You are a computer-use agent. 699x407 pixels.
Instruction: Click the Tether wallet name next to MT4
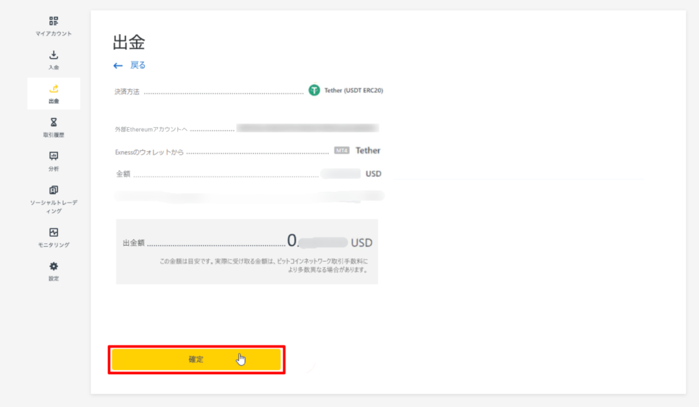click(368, 151)
